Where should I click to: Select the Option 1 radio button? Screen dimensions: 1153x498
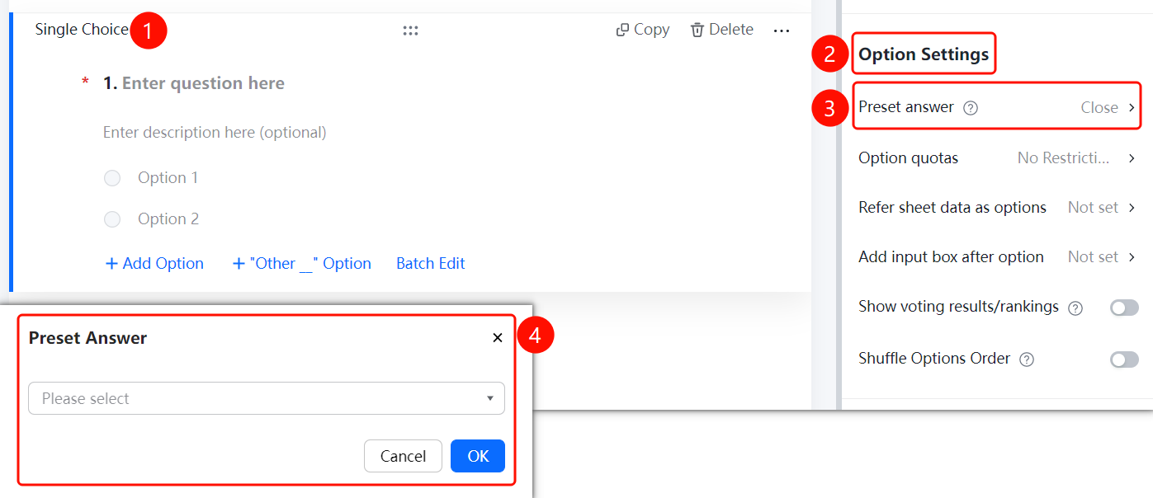[112, 178]
